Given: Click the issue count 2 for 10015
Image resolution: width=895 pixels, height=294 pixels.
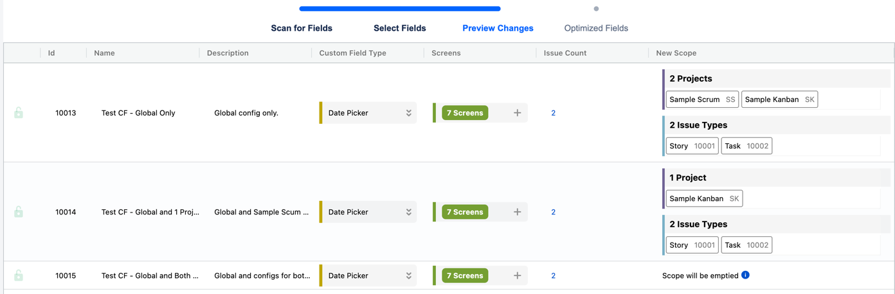Looking at the screenshot, I should (x=553, y=275).
